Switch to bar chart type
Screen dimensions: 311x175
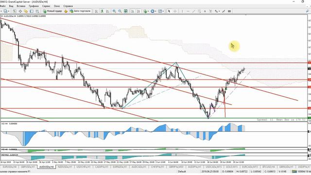pos(96,11)
